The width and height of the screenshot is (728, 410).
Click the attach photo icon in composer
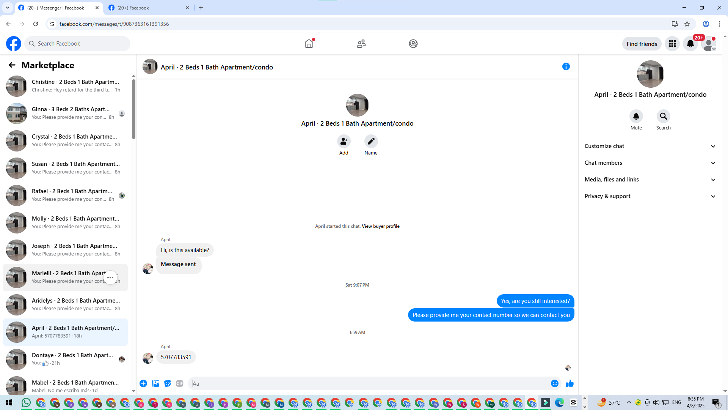(155, 383)
